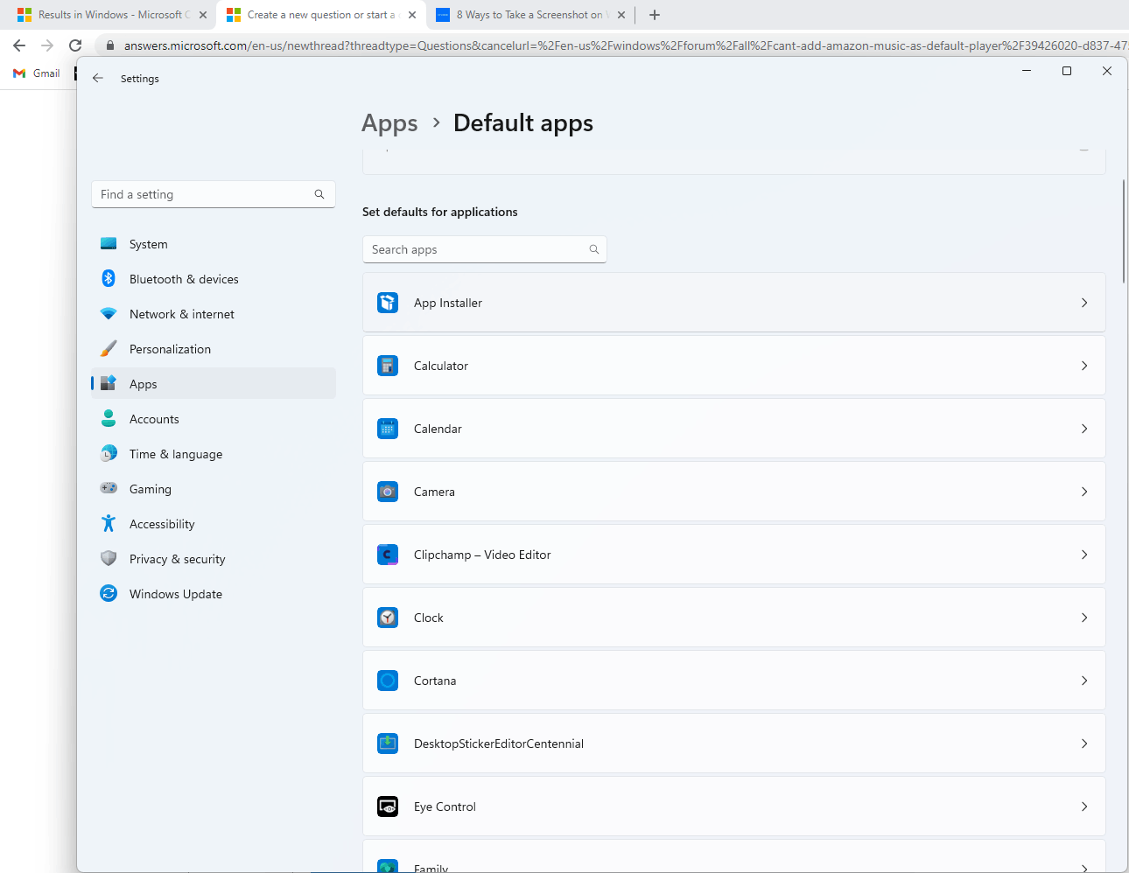Click the Settings vertical scrollbar

click(x=1124, y=232)
